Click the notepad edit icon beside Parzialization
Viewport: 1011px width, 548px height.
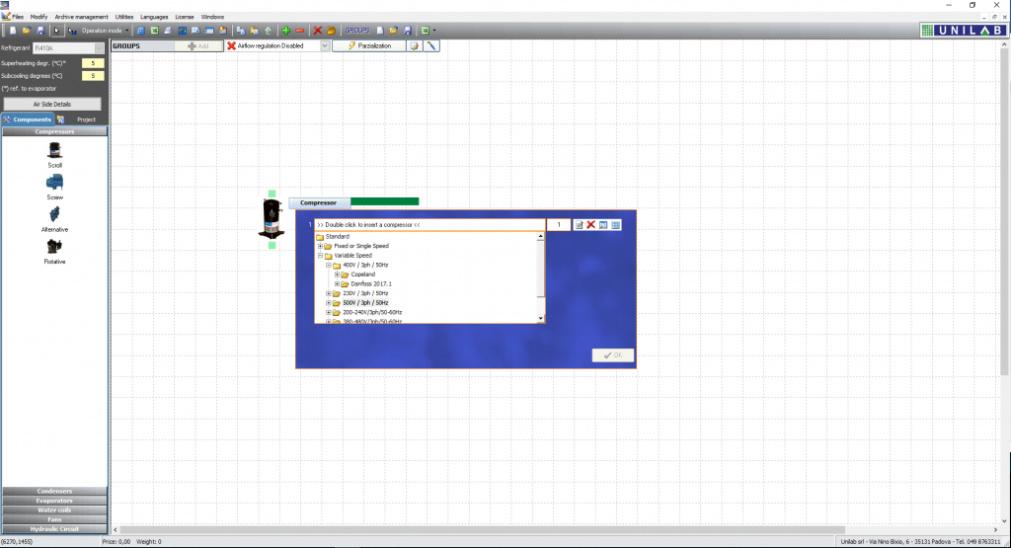(415, 45)
